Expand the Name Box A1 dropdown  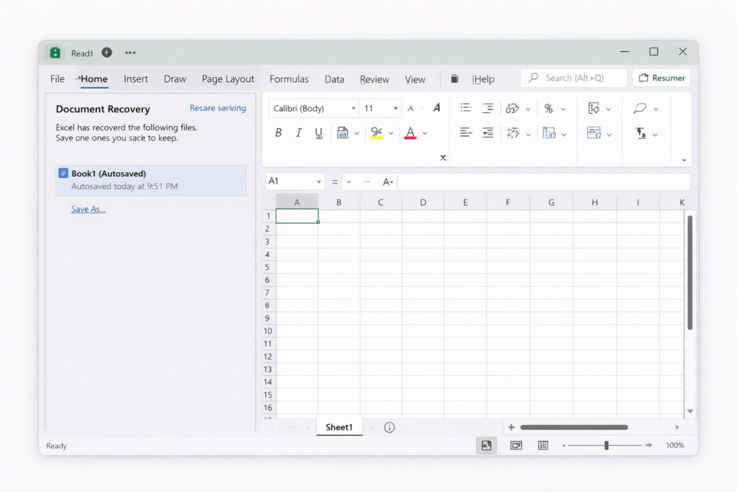coord(319,182)
